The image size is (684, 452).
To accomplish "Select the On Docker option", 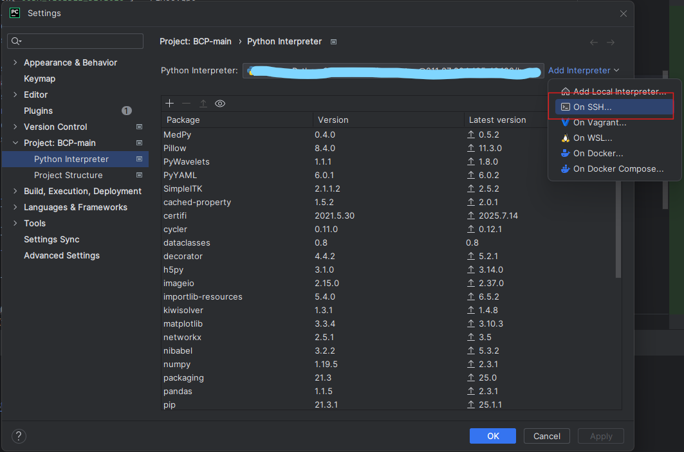I will [x=615, y=154].
